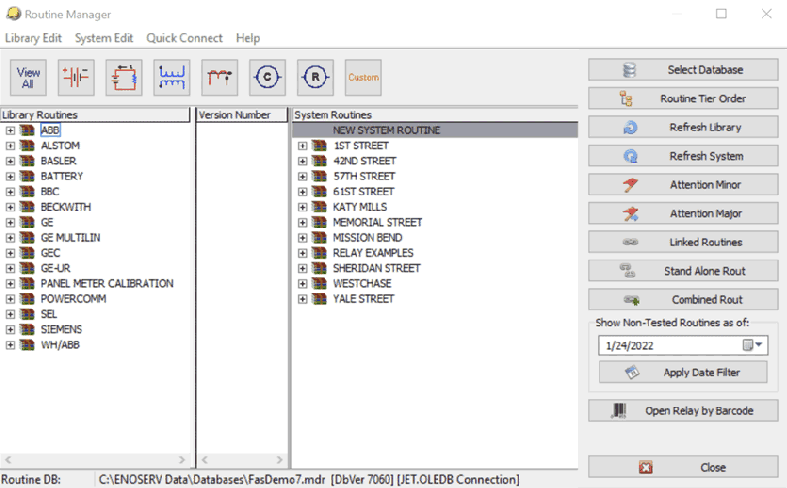787x488 pixels.
Task: Expand the ABB library node
Action: 10,130
